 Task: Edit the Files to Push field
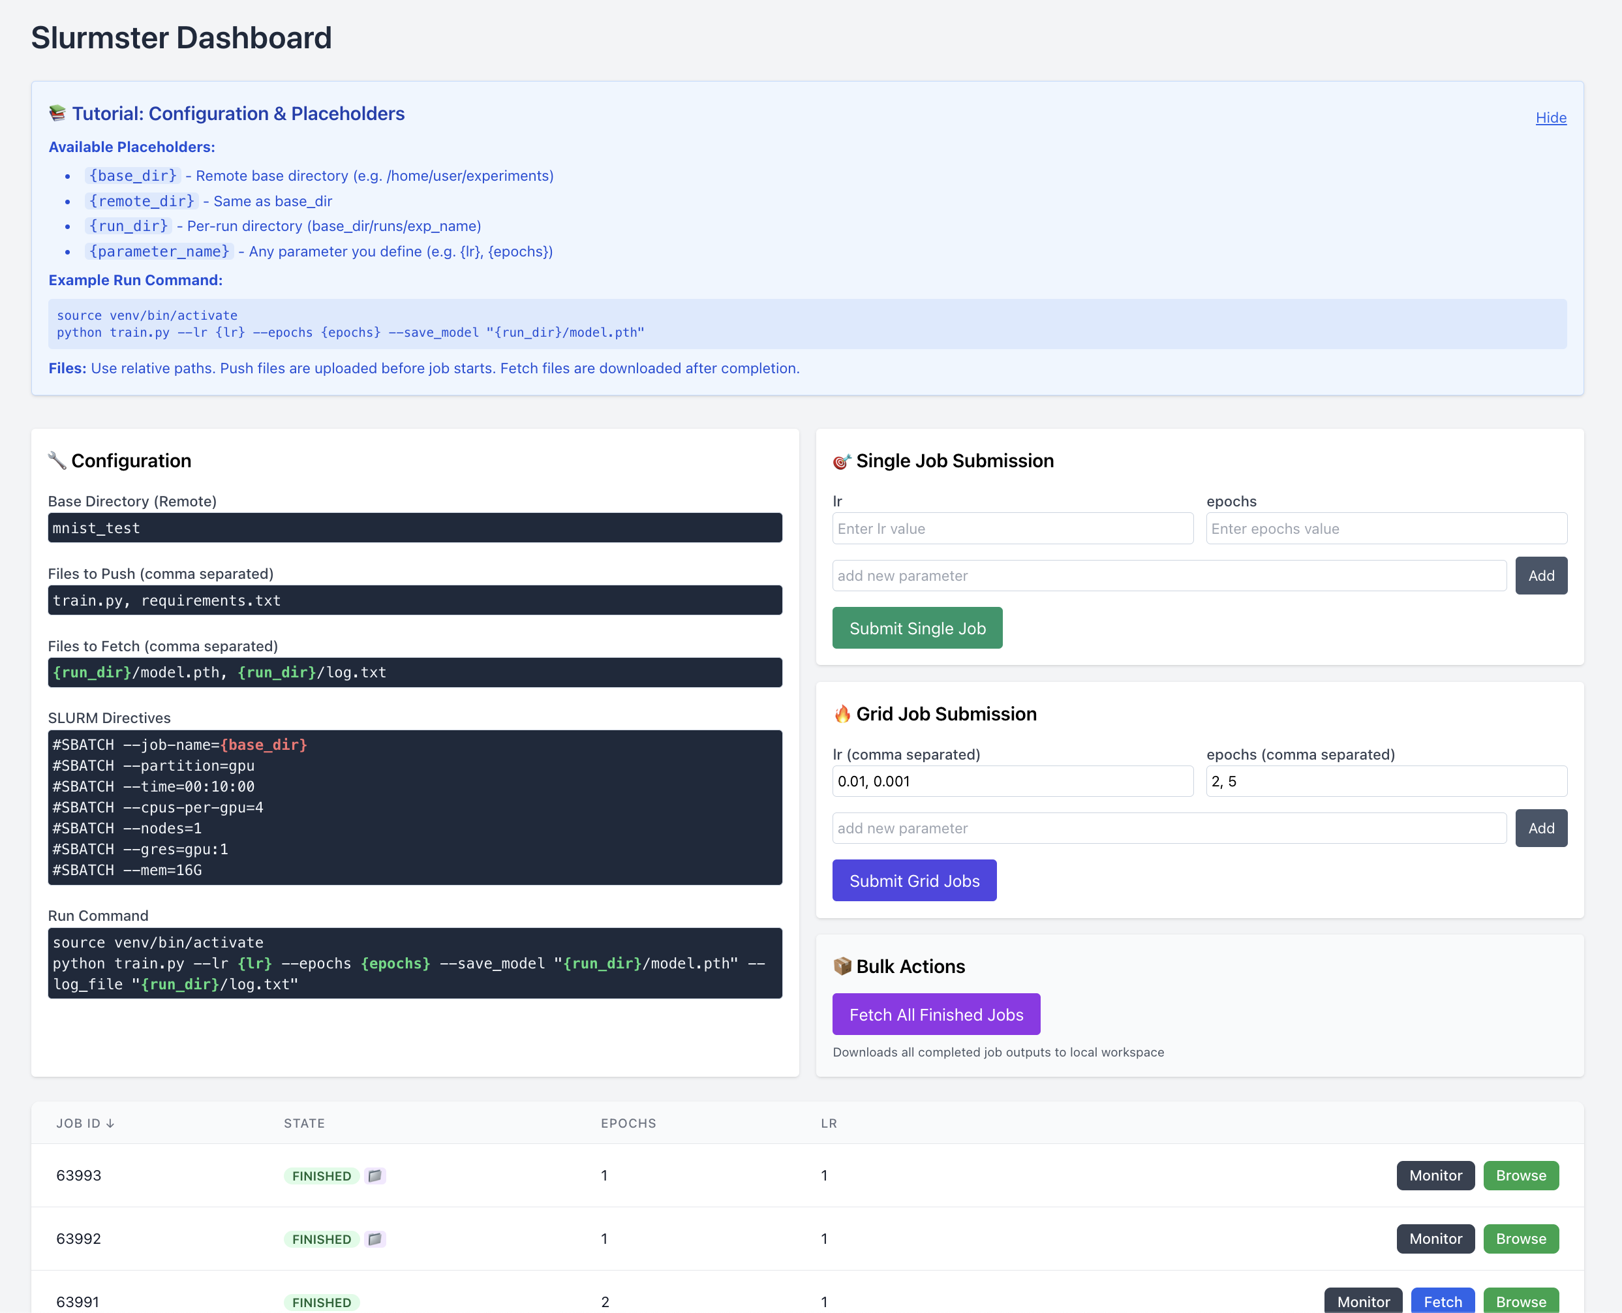click(415, 600)
